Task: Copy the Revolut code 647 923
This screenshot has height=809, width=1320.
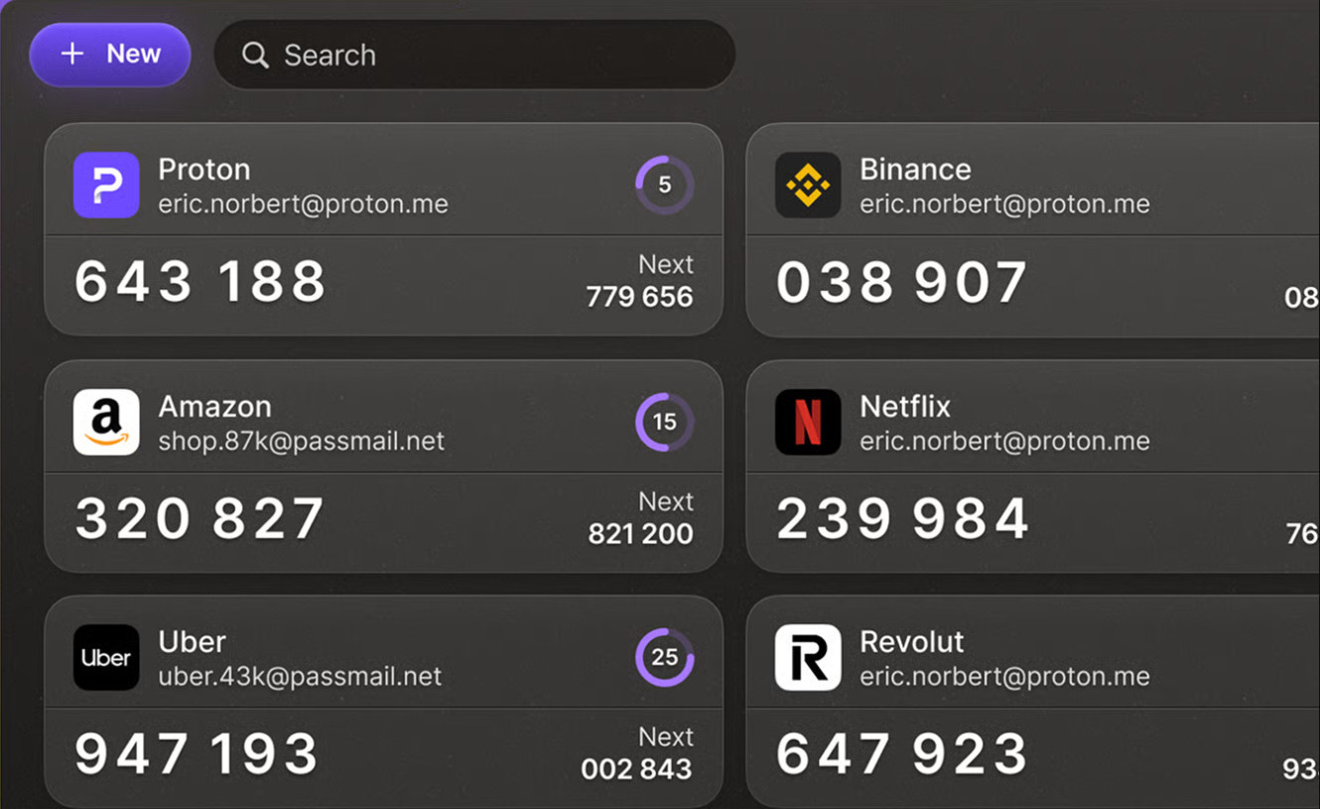Action: [901, 754]
